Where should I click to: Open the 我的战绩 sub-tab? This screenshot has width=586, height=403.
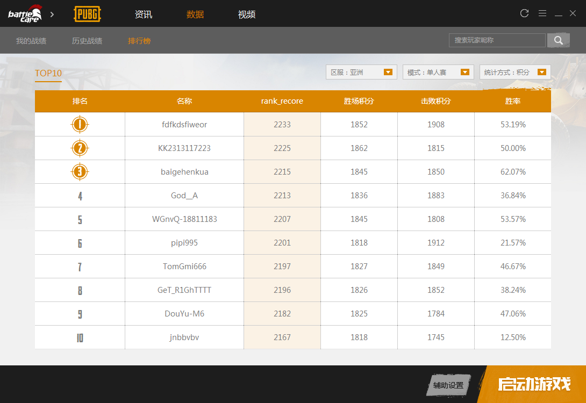[31, 41]
